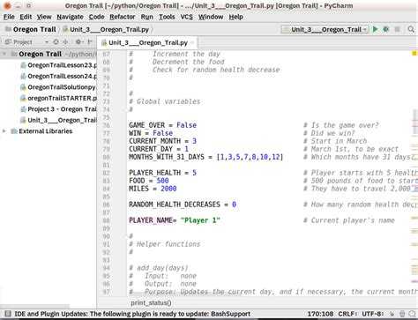Open Project panel settings gear
This screenshot has width=418, height=320.
pyautogui.click(x=78, y=42)
